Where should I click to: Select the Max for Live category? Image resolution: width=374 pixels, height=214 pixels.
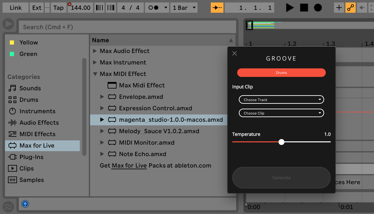pos(42,146)
